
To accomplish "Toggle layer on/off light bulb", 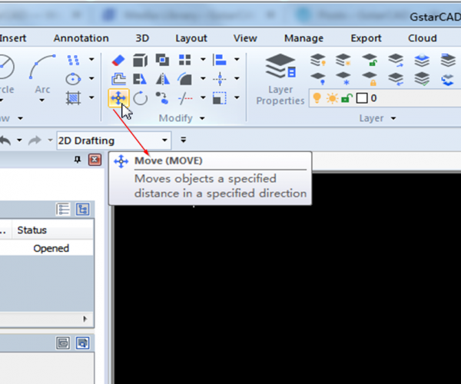I will pyautogui.click(x=316, y=98).
